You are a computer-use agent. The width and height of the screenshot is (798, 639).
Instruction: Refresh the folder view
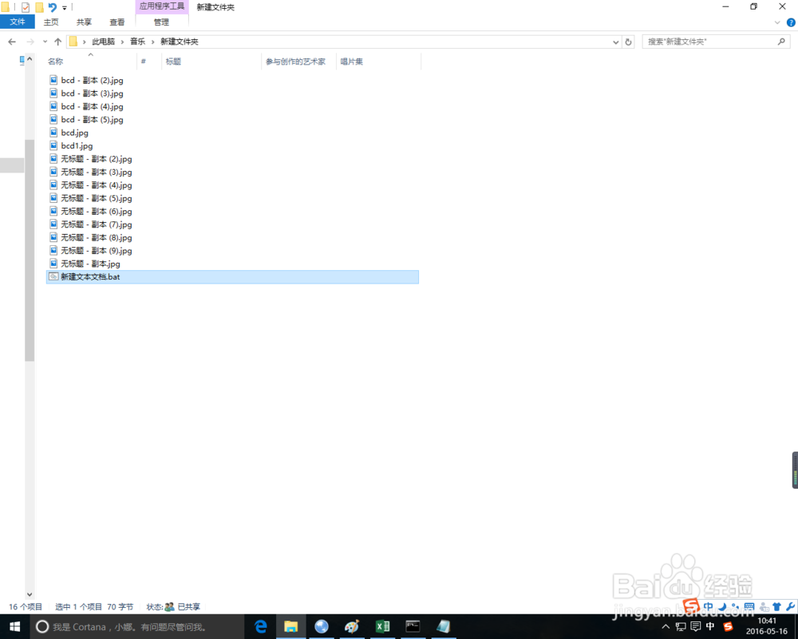point(629,42)
